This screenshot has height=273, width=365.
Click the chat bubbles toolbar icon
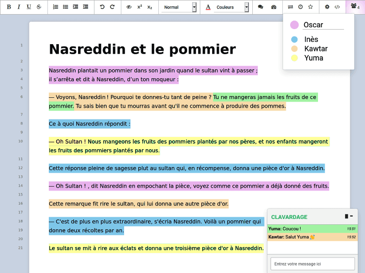(x=261, y=7)
